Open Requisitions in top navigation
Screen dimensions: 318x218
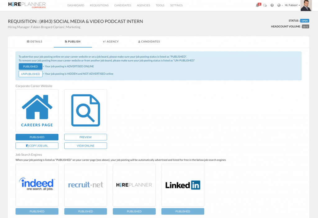point(99,5)
